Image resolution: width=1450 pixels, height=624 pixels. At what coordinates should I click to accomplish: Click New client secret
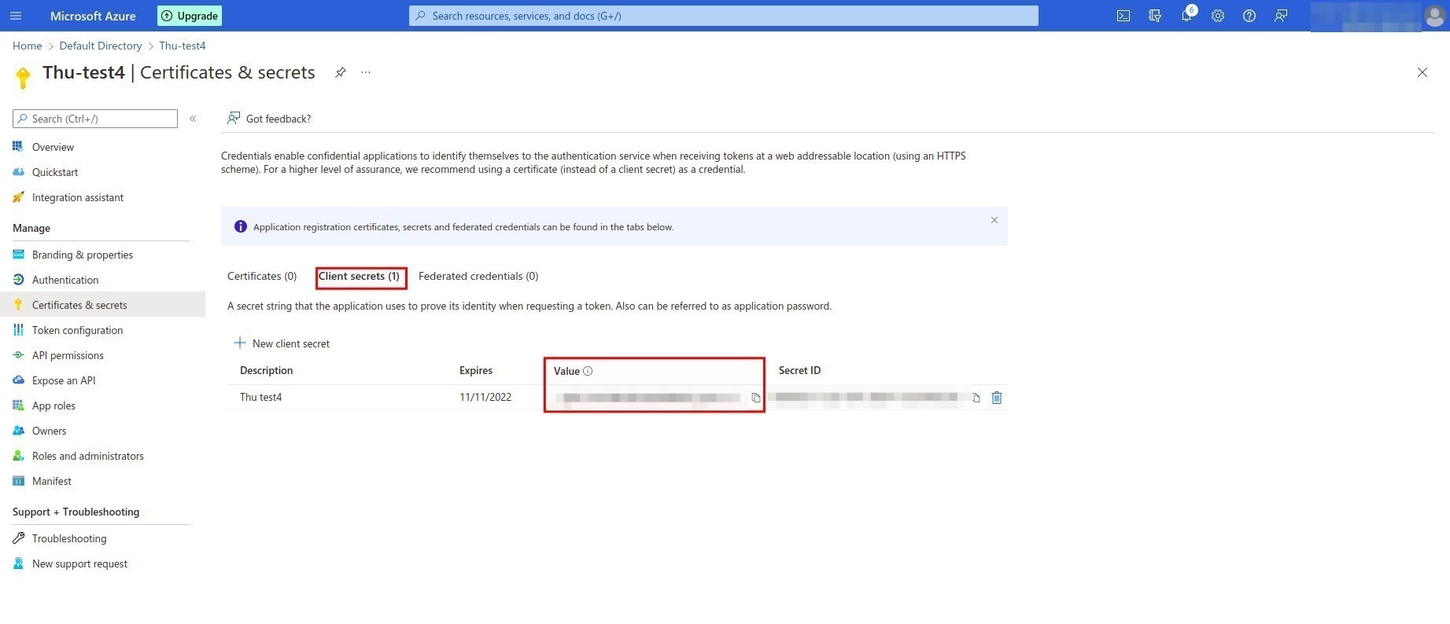click(282, 343)
